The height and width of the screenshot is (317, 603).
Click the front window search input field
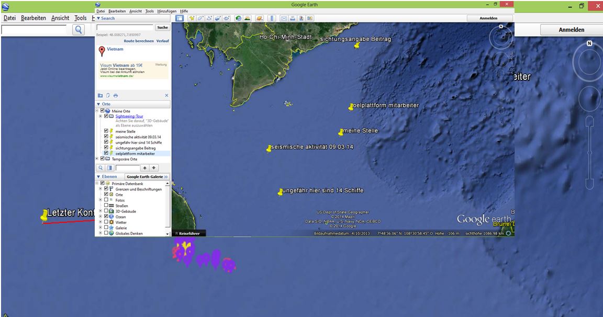125,28
